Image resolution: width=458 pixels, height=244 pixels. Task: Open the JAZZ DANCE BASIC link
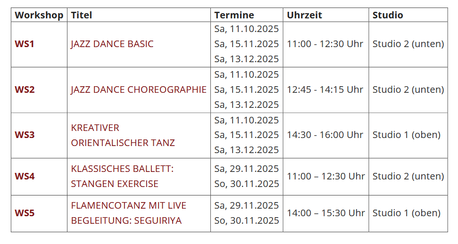click(x=112, y=44)
